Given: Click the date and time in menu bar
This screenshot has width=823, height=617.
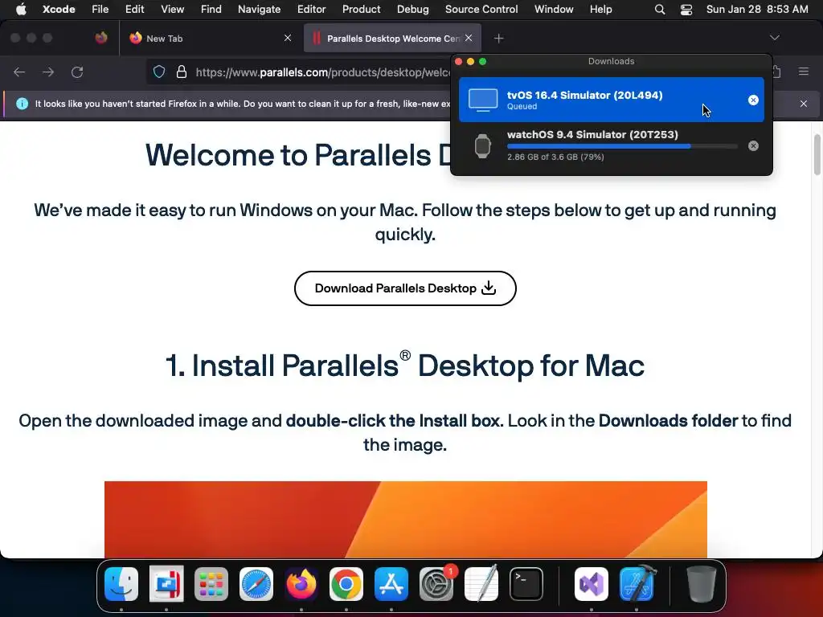Looking at the screenshot, I should coord(757,9).
